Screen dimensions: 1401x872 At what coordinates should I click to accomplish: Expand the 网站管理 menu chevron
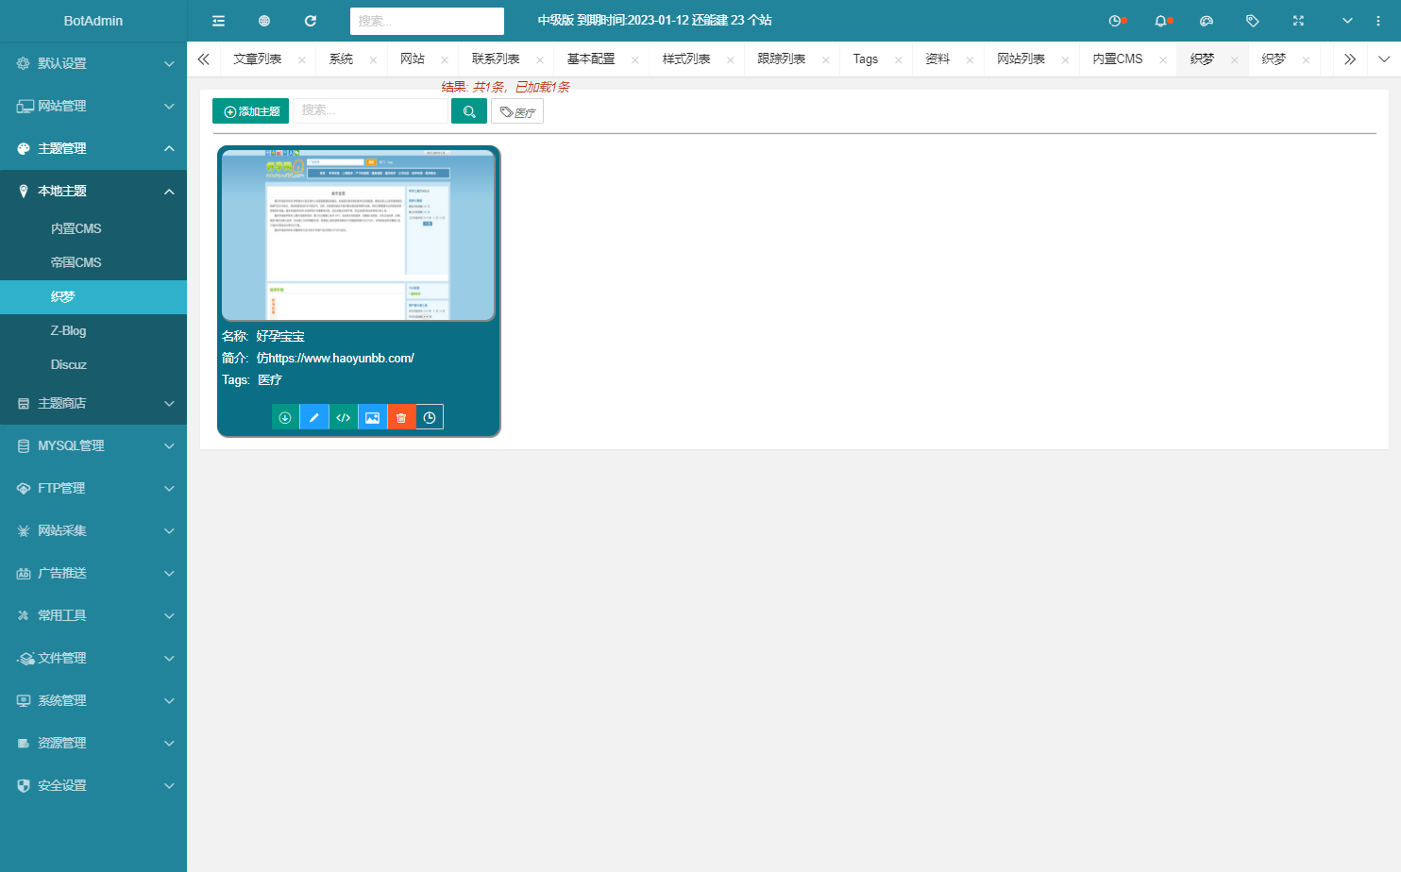point(169,106)
